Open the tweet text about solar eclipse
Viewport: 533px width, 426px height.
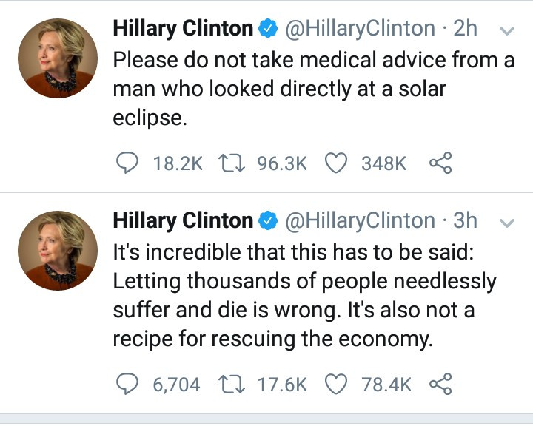[x=313, y=89]
